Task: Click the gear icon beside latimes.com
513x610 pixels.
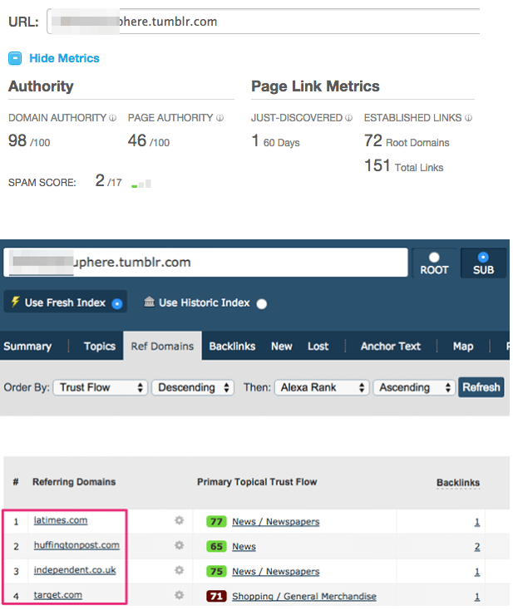Action: [178, 521]
